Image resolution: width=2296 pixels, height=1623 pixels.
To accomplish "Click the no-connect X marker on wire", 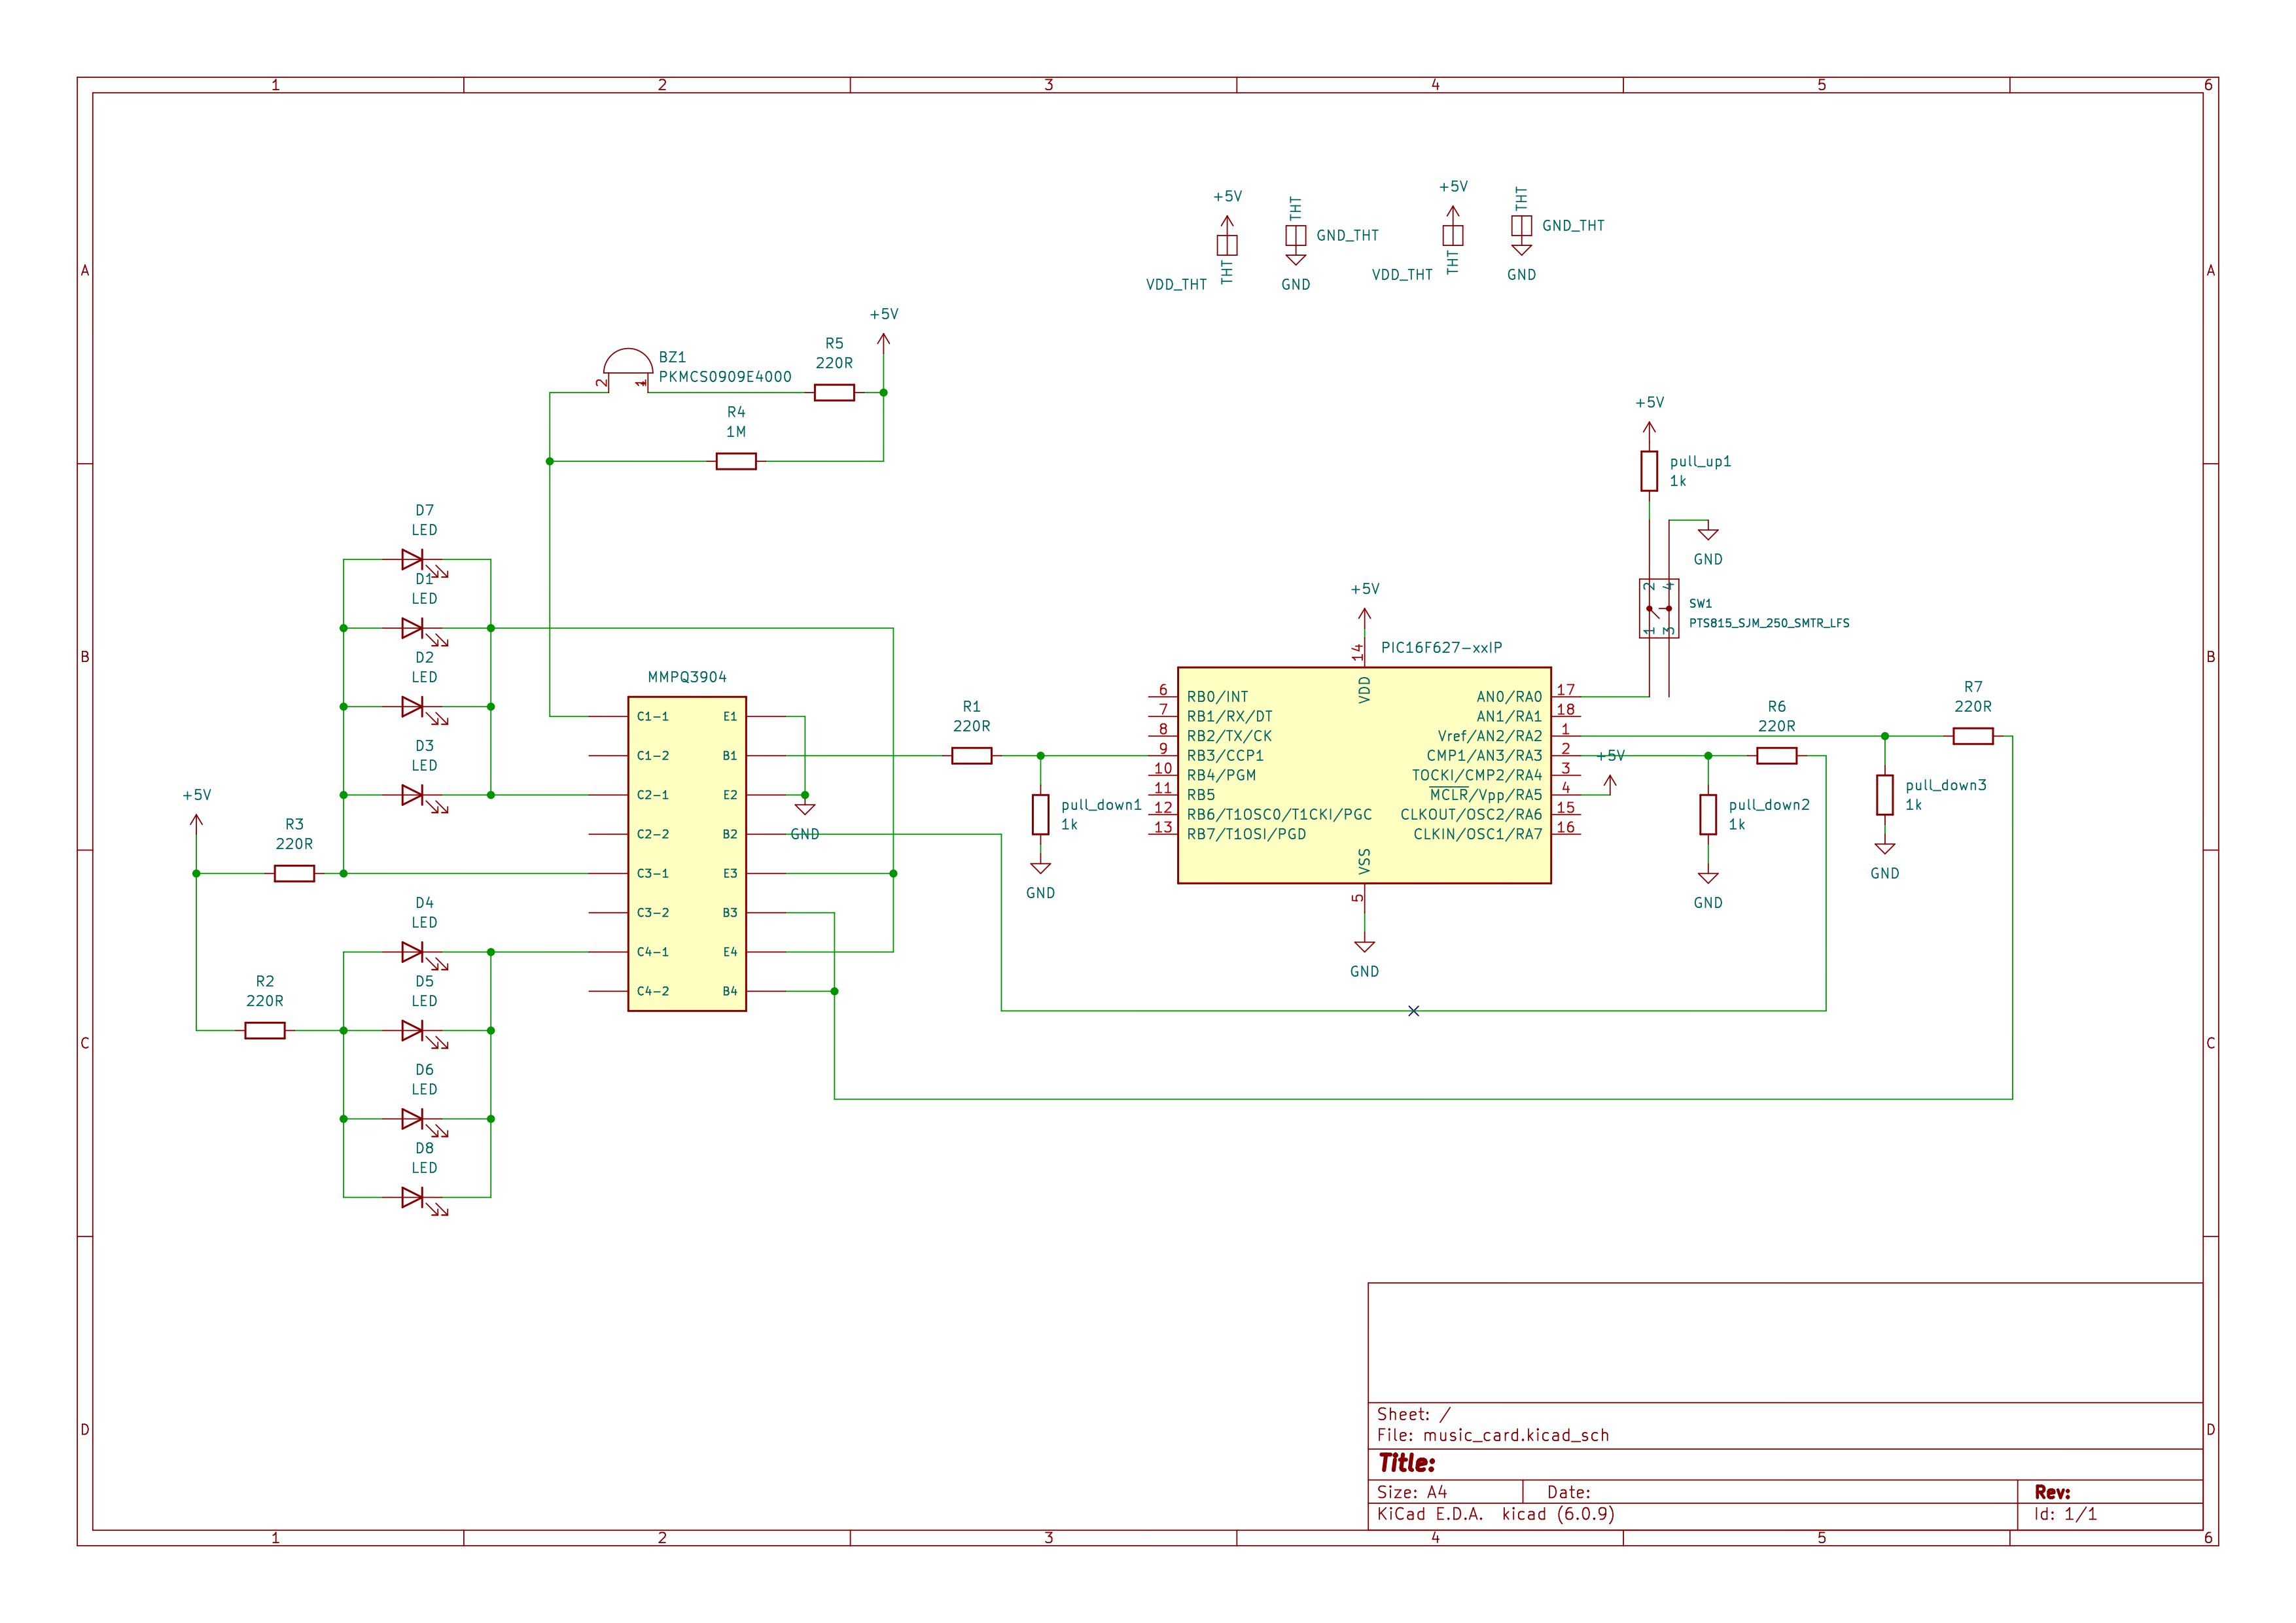I will pos(1413,1011).
